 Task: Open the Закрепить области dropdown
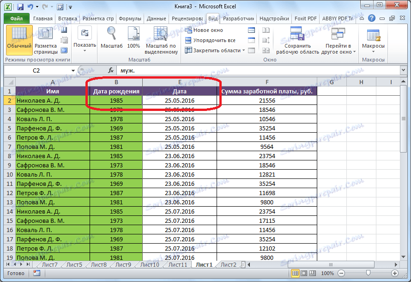(216, 50)
